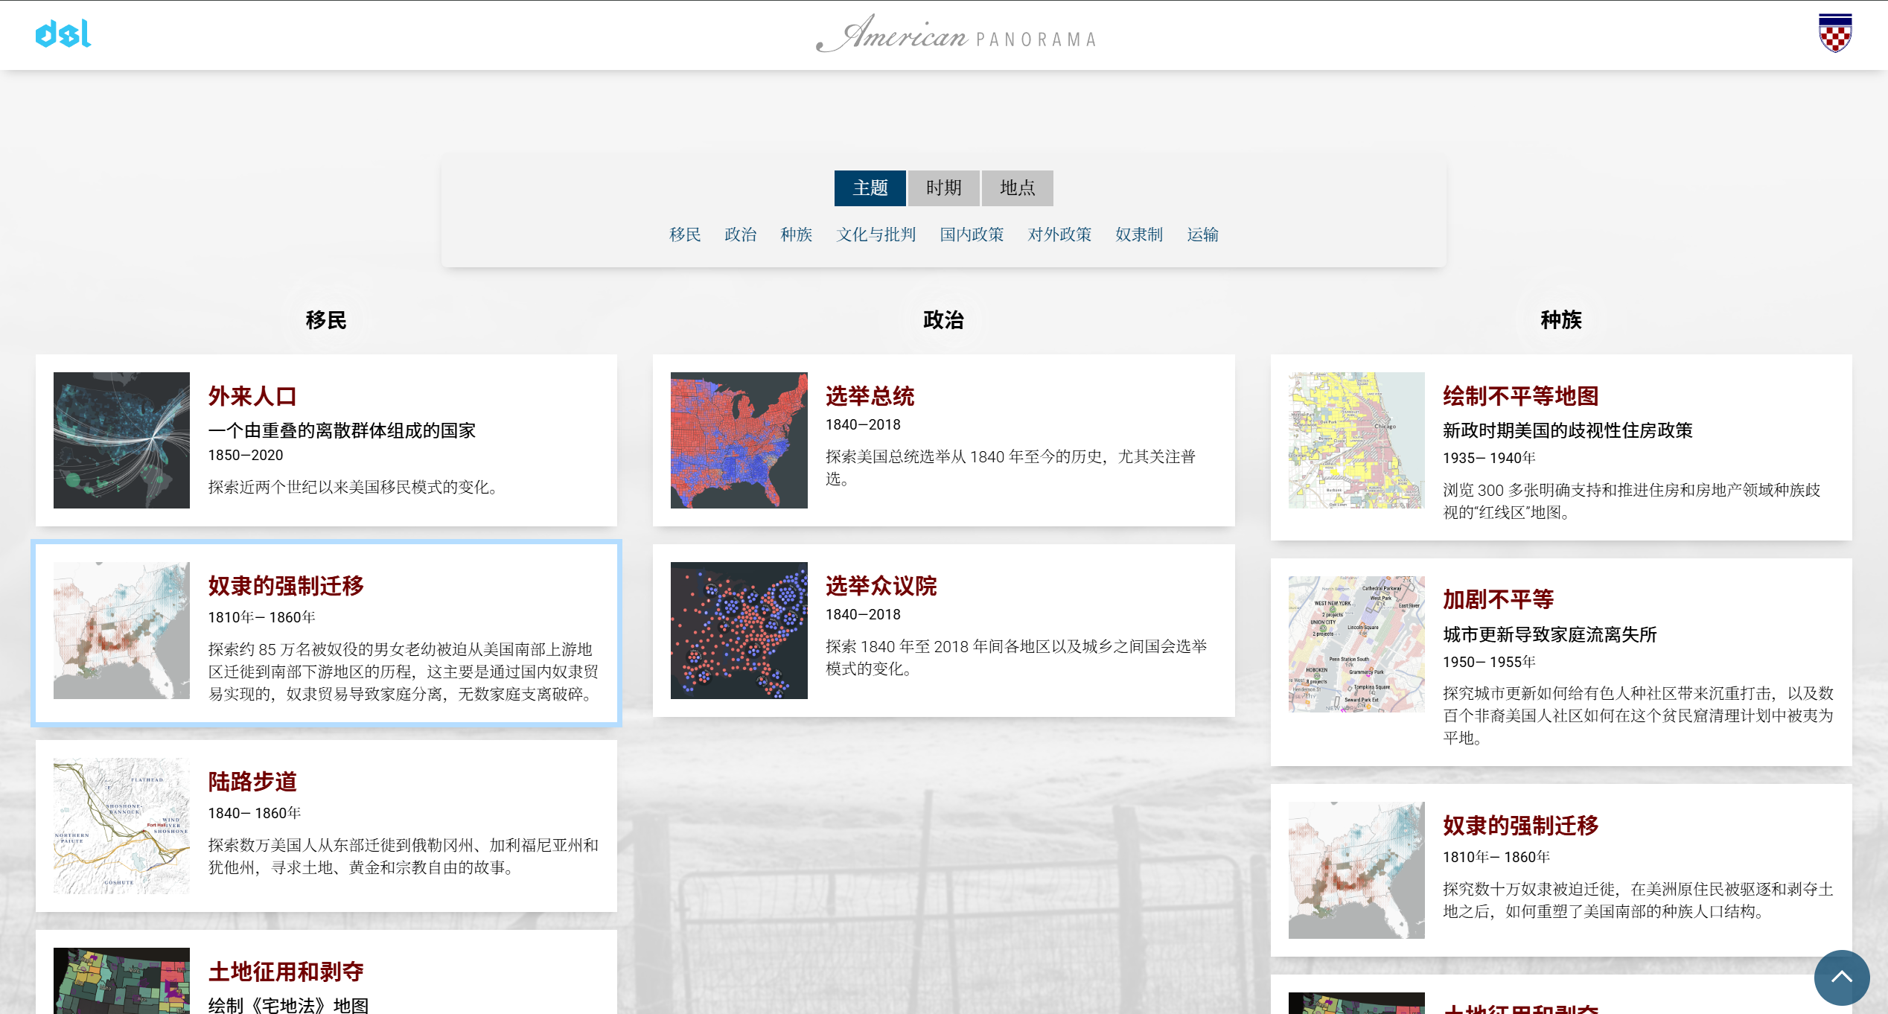
Task: Jump to the 运输 topic link
Action: (x=1202, y=235)
